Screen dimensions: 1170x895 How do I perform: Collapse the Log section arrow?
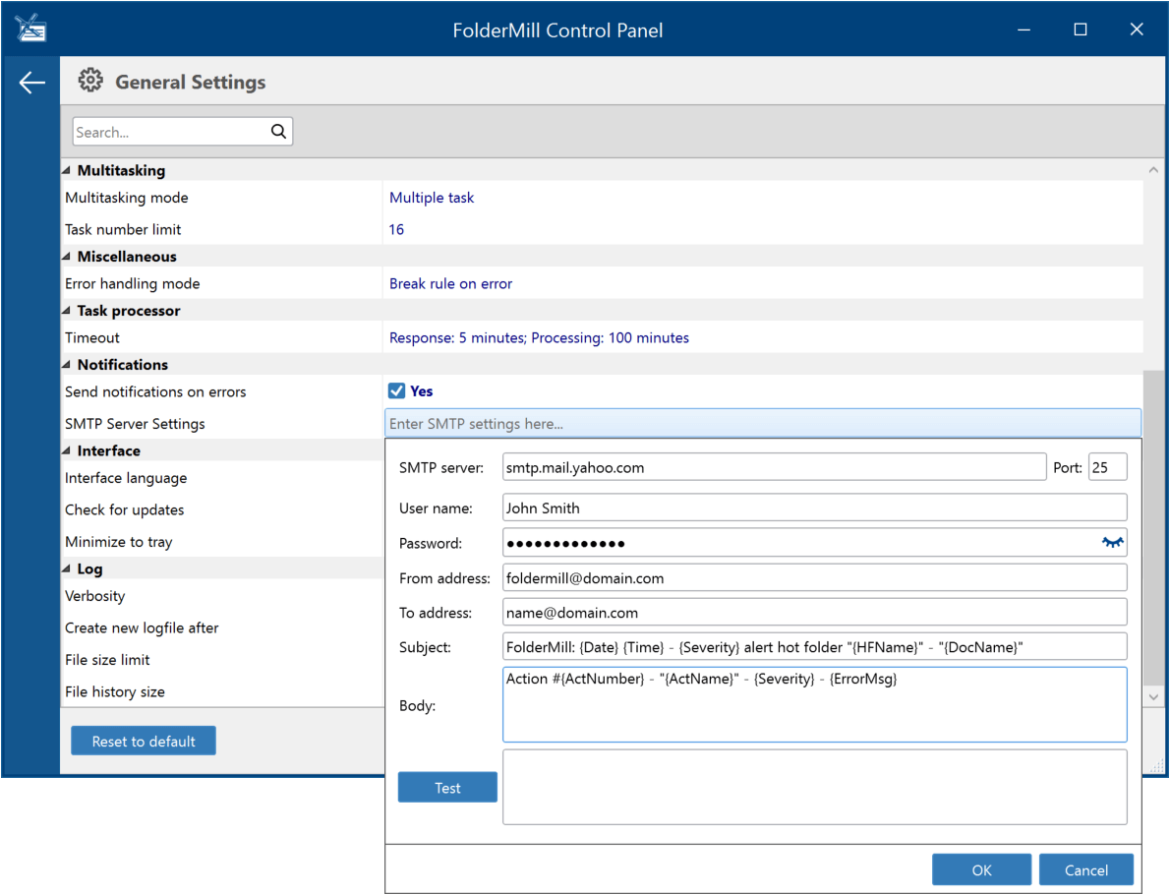[x=67, y=568]
